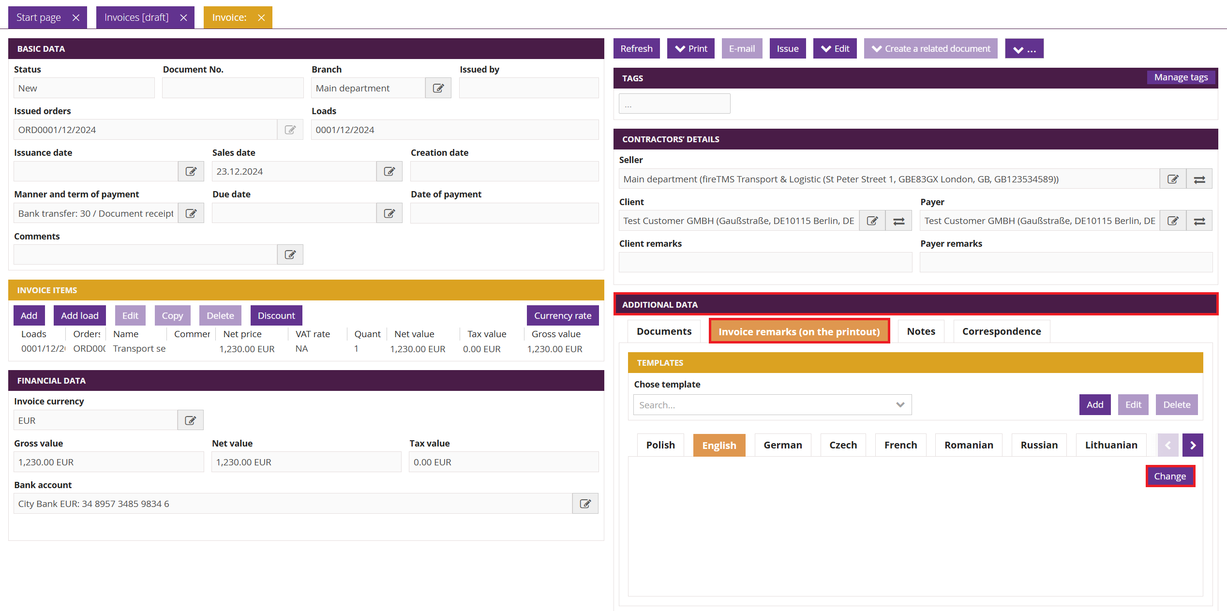
Task: Click the edit icon for Comments
Action: pyautogui.click(x=290, y=255)
